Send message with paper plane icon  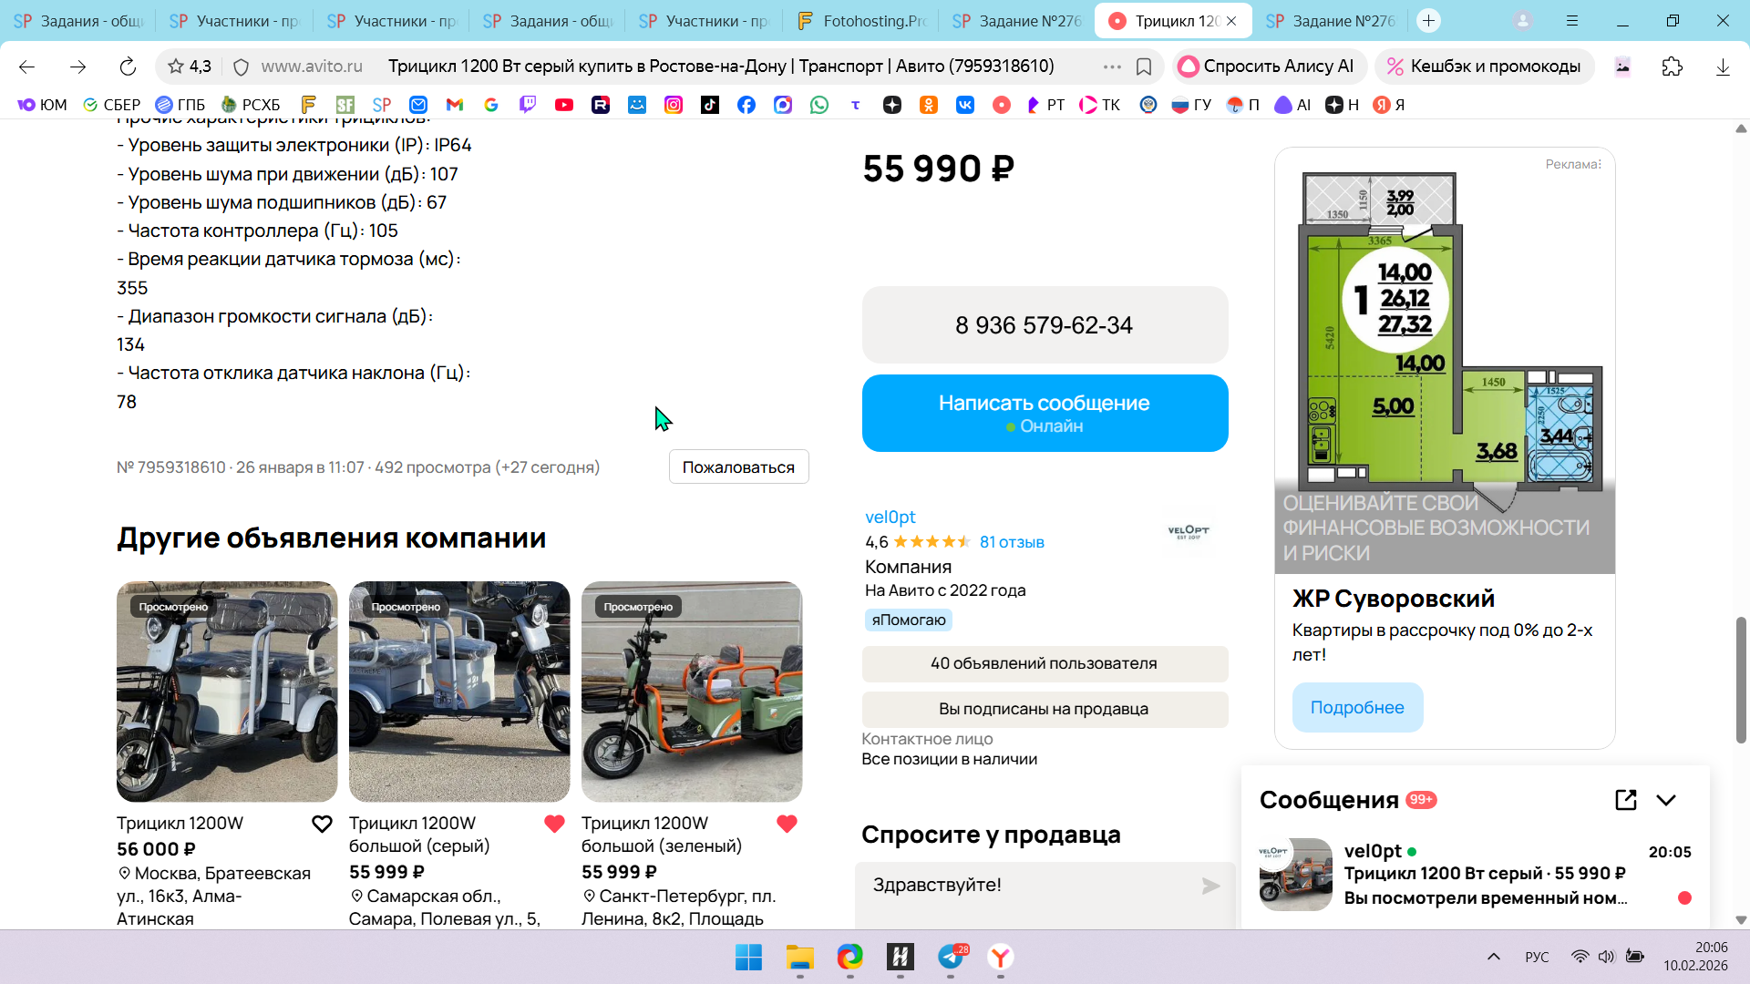(1210, 886)
